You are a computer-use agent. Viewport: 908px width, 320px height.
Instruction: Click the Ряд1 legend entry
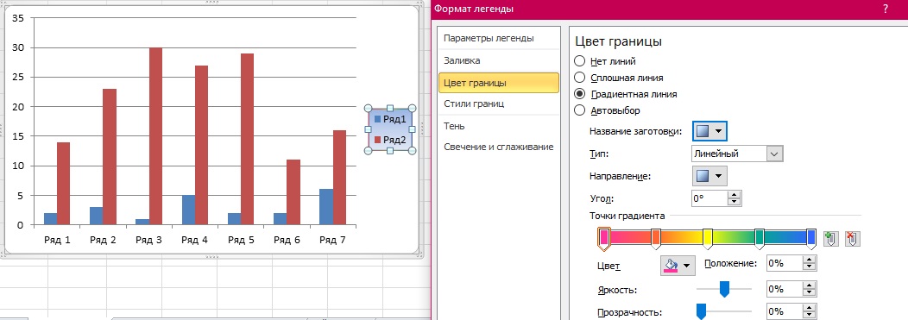[390, 119]
